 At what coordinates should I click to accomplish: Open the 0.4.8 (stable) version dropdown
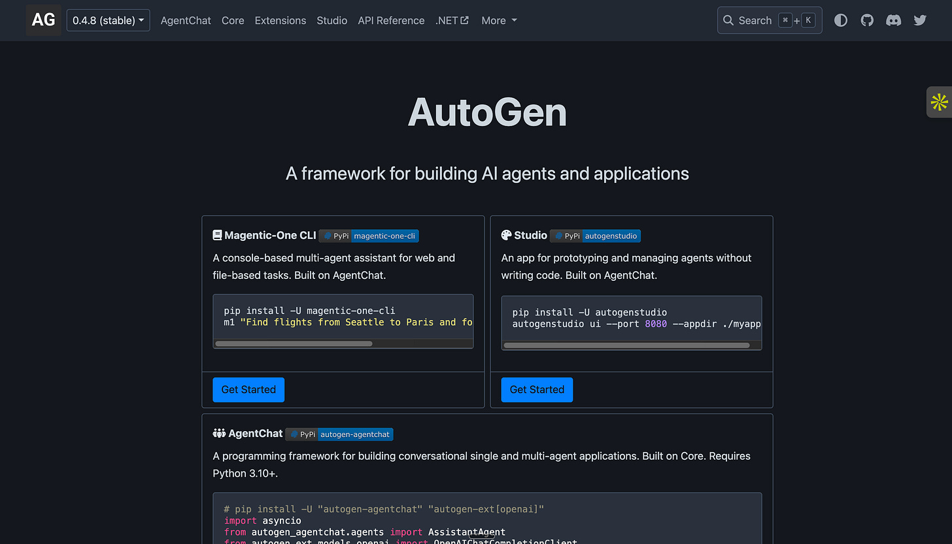[x=109, y=20]
